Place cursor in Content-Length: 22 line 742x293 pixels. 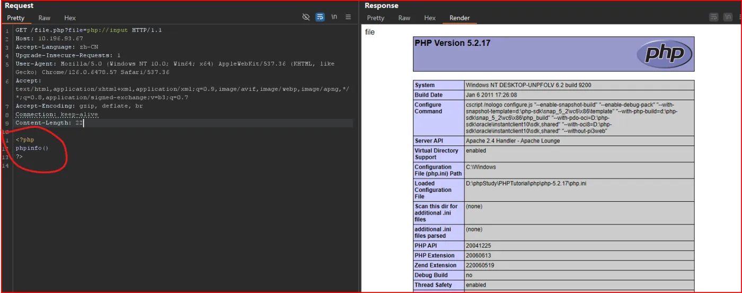[x=49, y=123]
